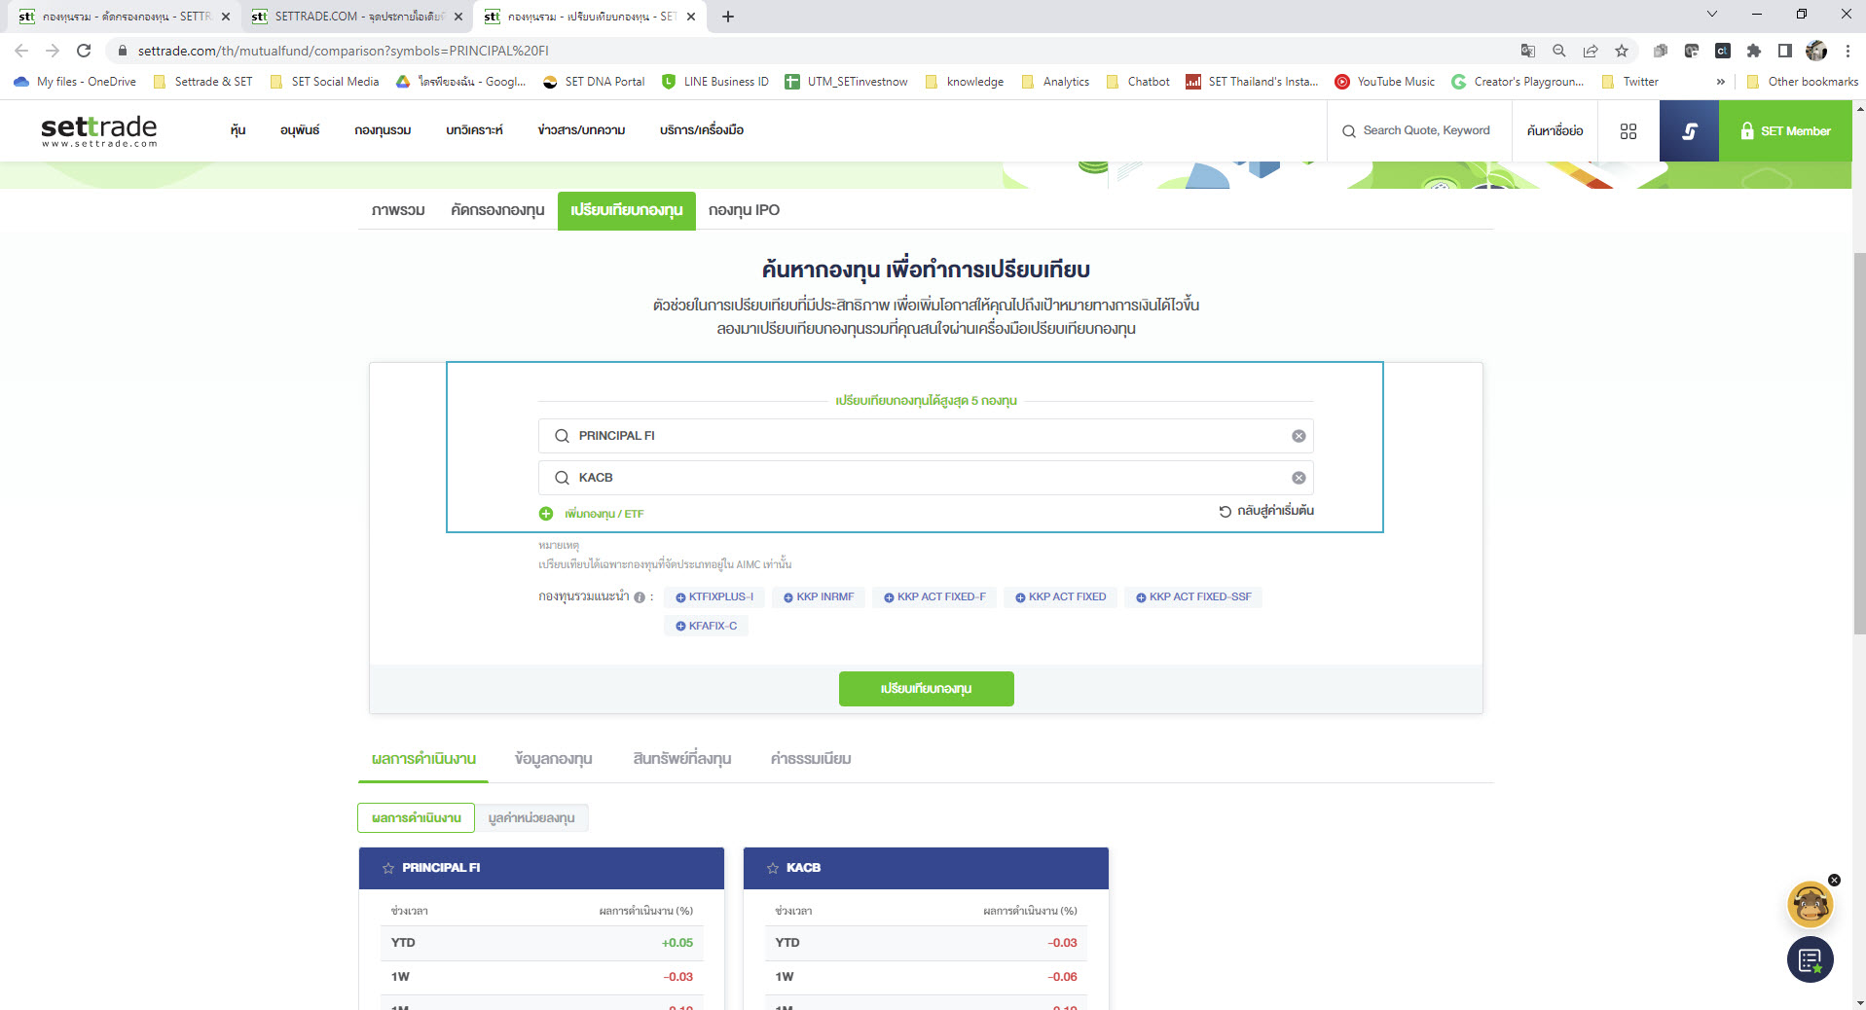Click the magnifier in Search Quote field

[1348, 130]
